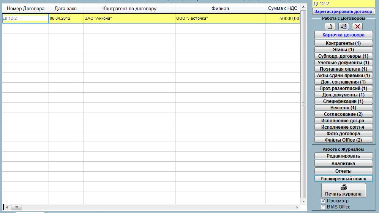This screenshot has height=213, width=379.
Task: Click horizontal scrollbar thumb
Action: tap(16, 207)
